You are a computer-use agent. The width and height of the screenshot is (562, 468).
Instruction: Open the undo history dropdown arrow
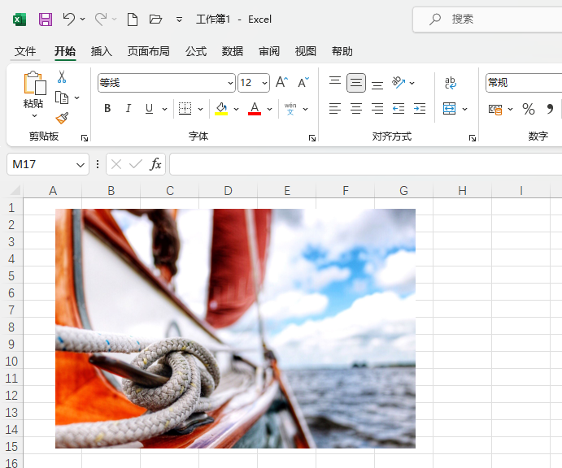82,19
